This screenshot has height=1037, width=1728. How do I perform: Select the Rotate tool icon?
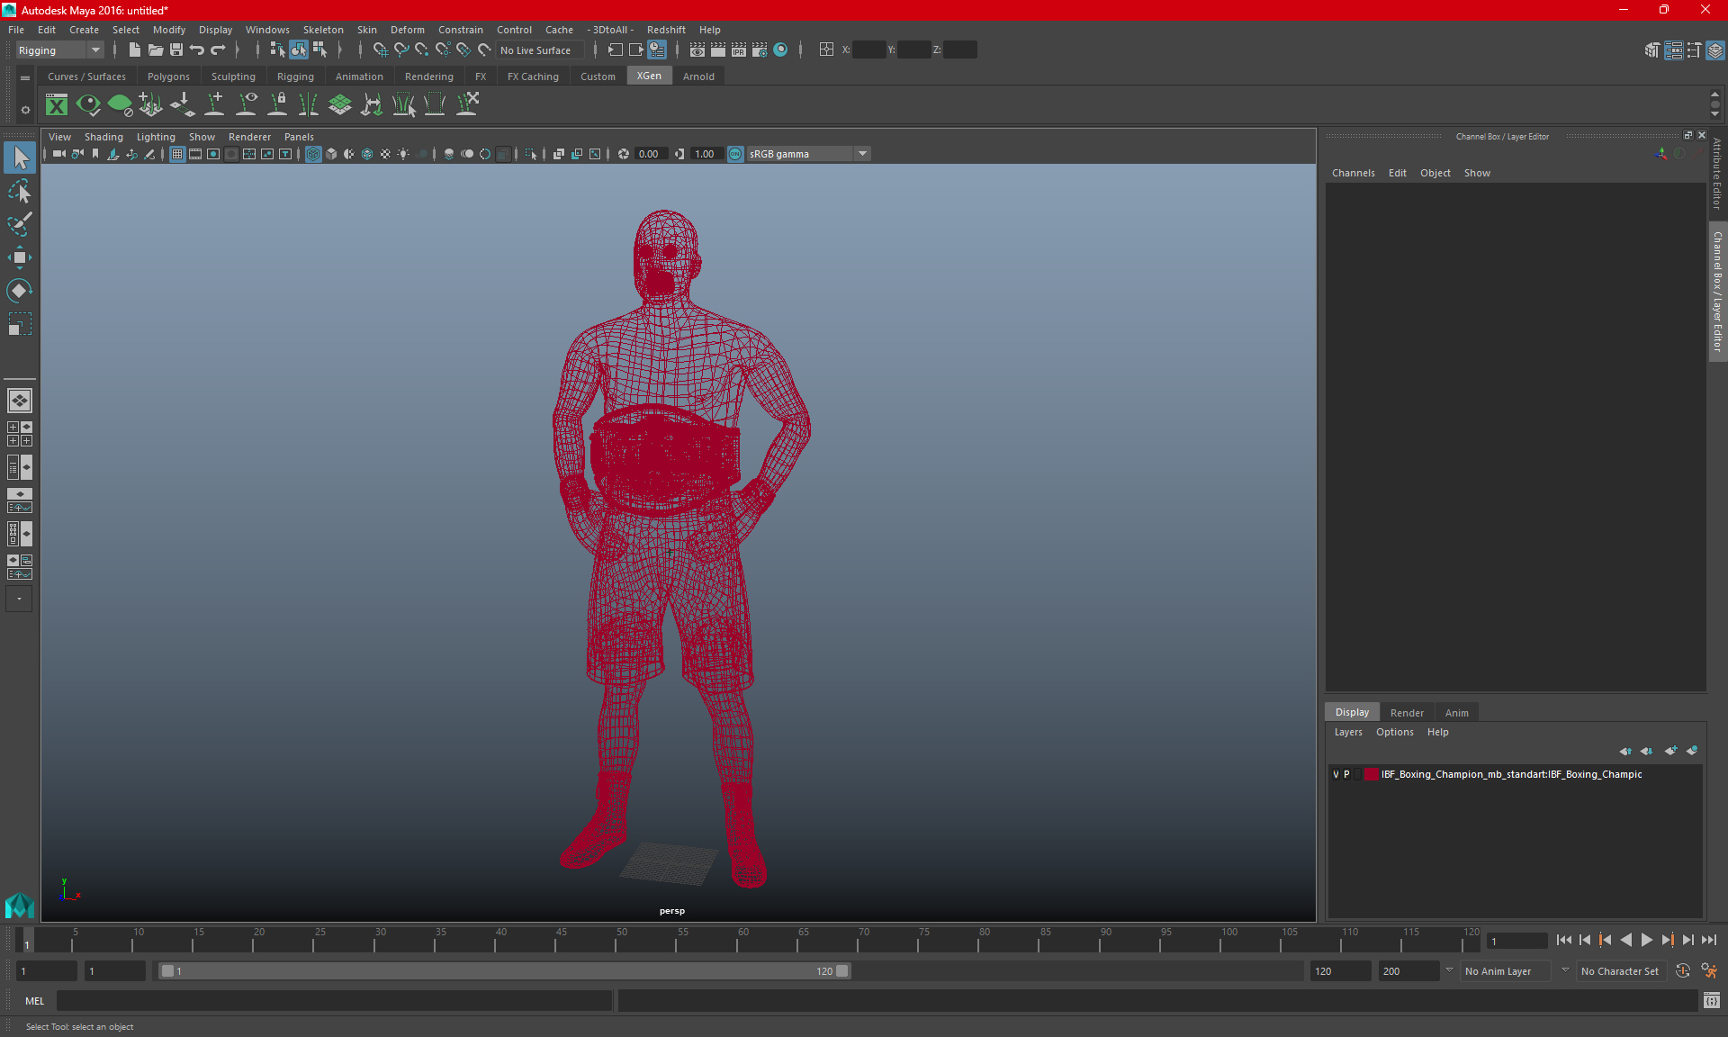click(19, 290)
